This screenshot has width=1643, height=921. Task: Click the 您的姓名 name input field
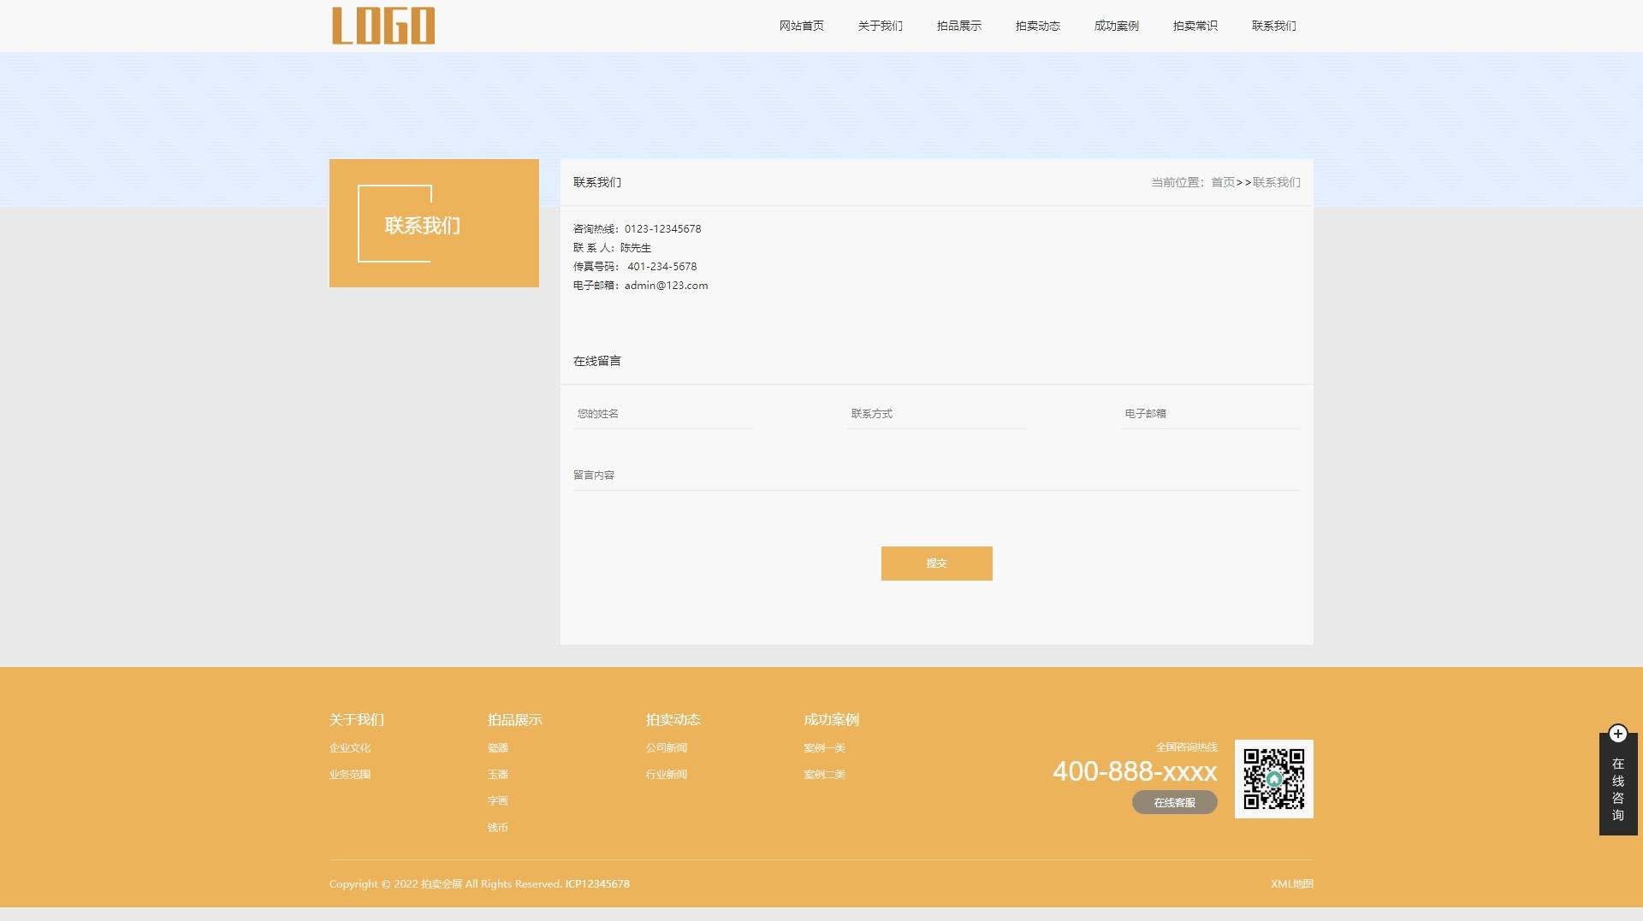point(662,414)
